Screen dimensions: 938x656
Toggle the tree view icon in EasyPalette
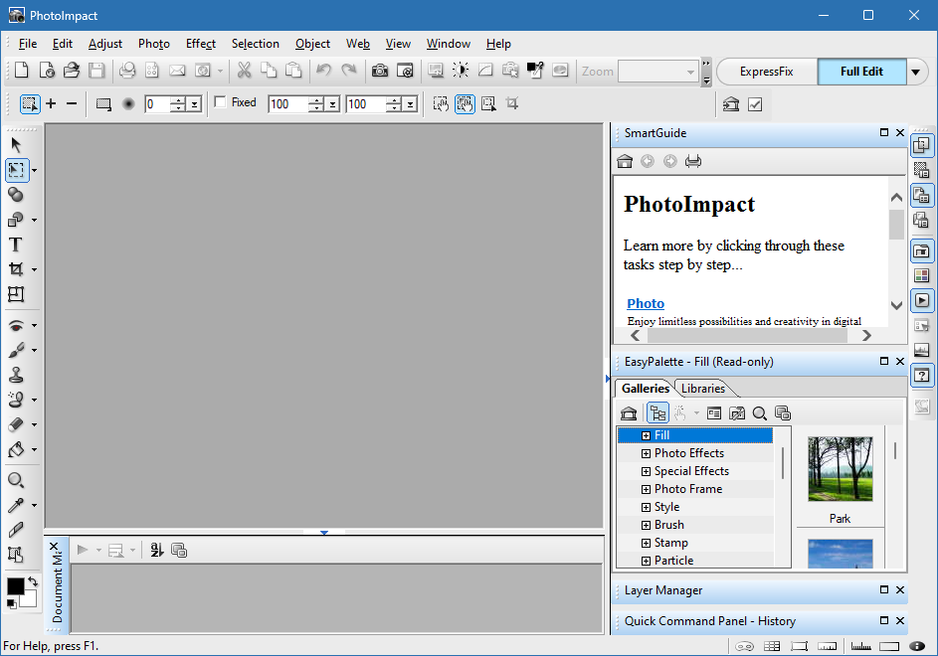click(658, 412)
